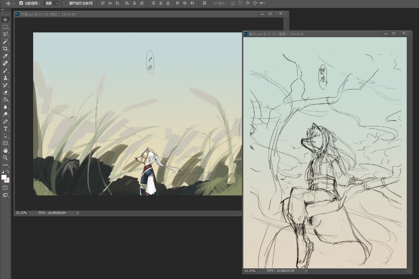
Task: Expand the toolbox with double-arrow button
Action: point(3,10)
